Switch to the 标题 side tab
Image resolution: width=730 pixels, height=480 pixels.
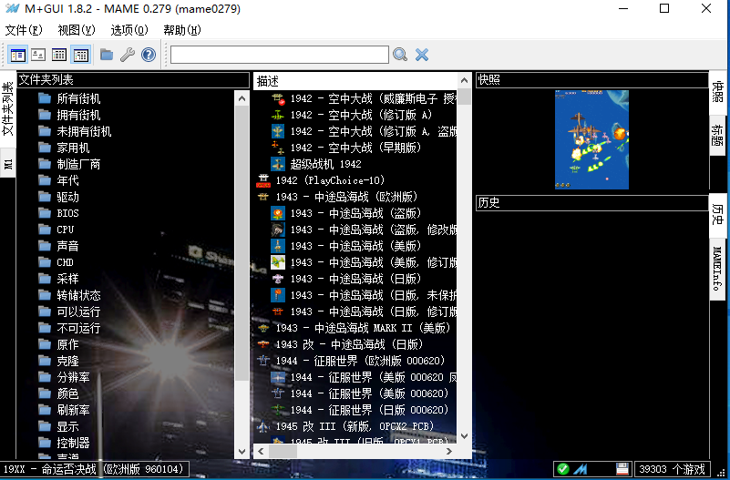click(x=718, y=135)
